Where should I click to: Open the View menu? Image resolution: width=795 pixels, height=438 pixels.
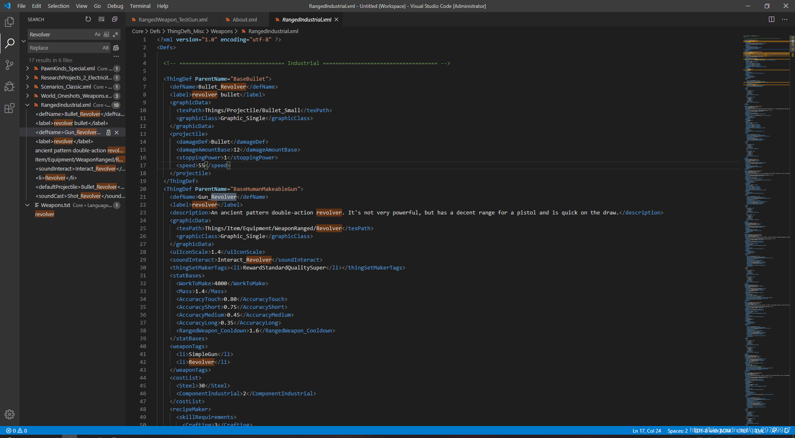click(82, 6)
